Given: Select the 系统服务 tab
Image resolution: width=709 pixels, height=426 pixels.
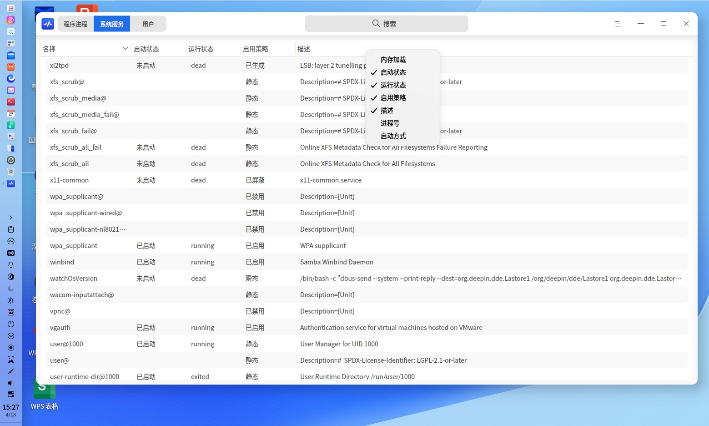Looking at the screenshot, I should (112, 24).
